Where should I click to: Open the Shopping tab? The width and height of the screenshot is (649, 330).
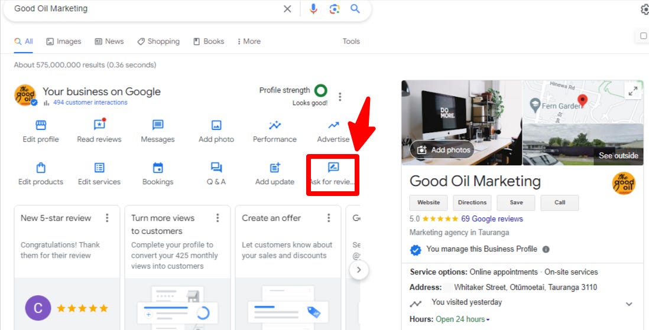[x=158, y=41]
